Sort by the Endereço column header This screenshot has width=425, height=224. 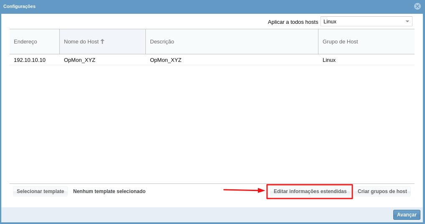[25, 41]
